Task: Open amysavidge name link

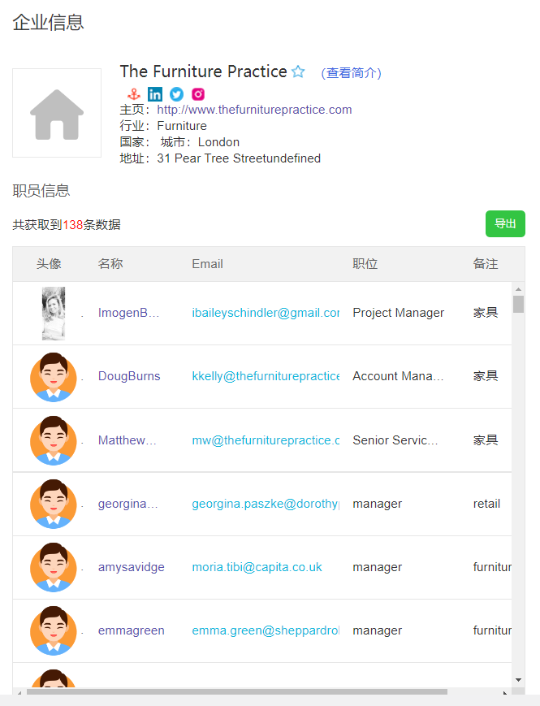Action: [x=132, y=567]
